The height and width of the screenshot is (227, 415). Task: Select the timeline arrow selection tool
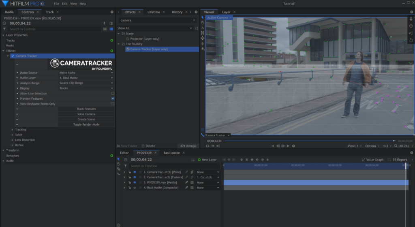pyautogui.click(x=118, y=159)
